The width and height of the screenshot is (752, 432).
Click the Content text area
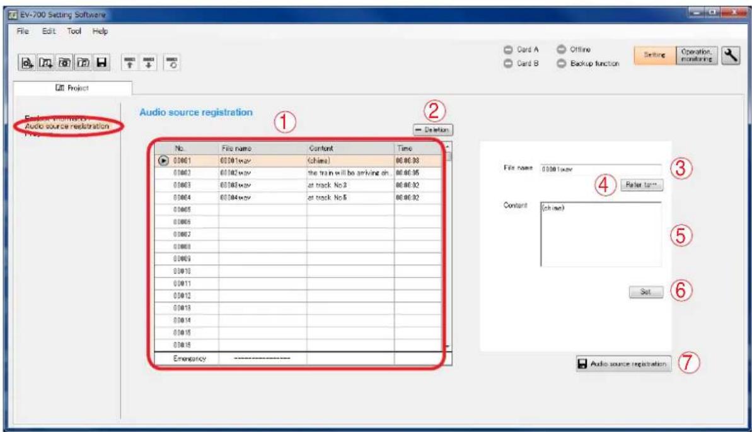601,234
